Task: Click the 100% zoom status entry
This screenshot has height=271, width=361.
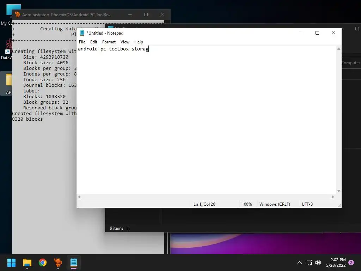Action: (247, 204)
